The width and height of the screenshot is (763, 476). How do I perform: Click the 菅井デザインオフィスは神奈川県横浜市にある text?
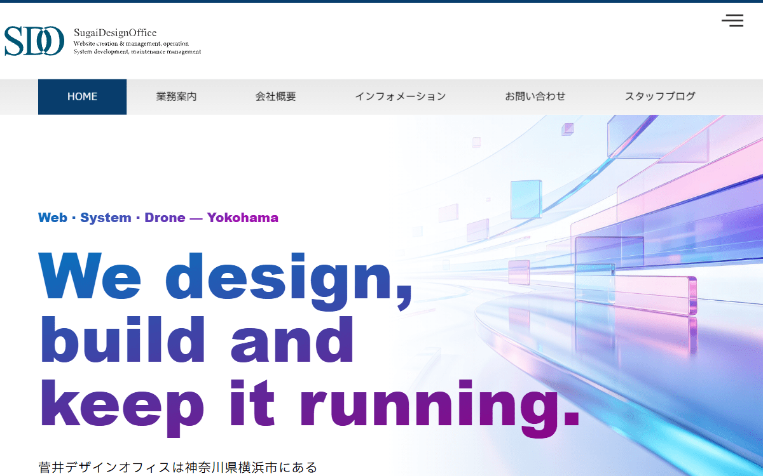pos(178,468)
